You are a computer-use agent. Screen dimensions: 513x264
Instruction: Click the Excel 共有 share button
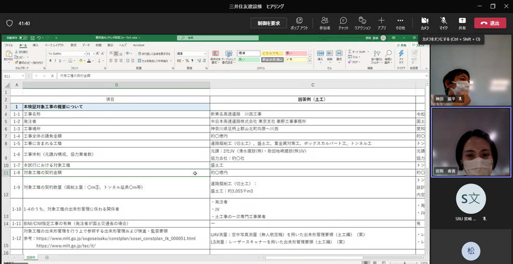pos(402,45)
